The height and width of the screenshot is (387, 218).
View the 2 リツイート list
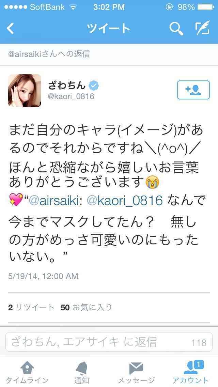[x=31, y=308]
